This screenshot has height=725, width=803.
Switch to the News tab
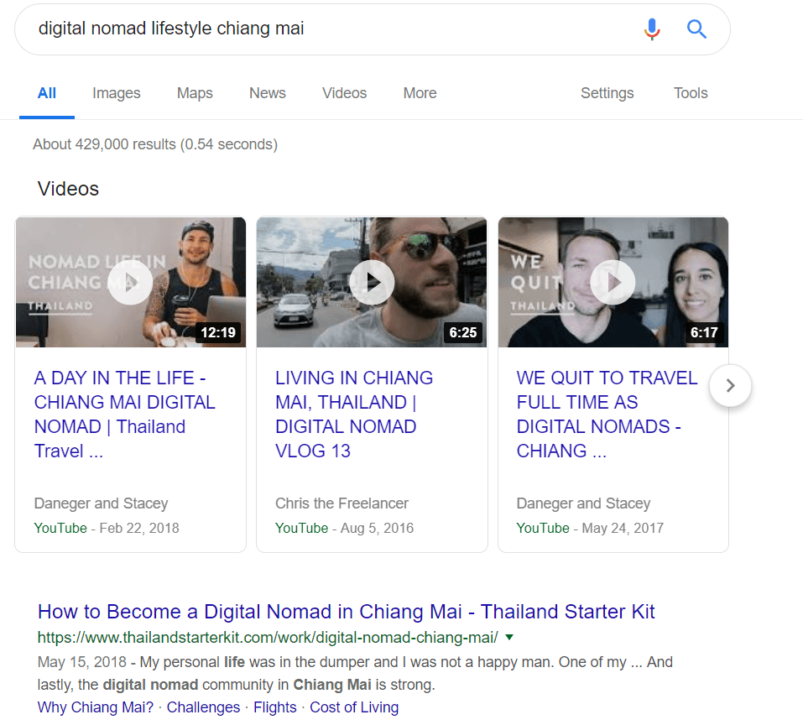(x=268, y=93)
